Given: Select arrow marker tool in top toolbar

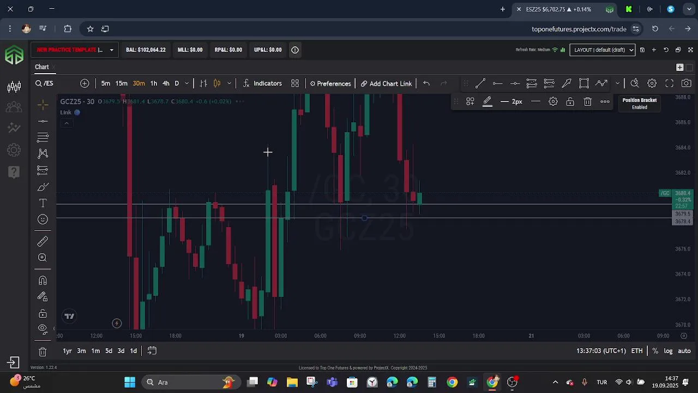Looking at the screenshot, I should [x=567, y=84].
